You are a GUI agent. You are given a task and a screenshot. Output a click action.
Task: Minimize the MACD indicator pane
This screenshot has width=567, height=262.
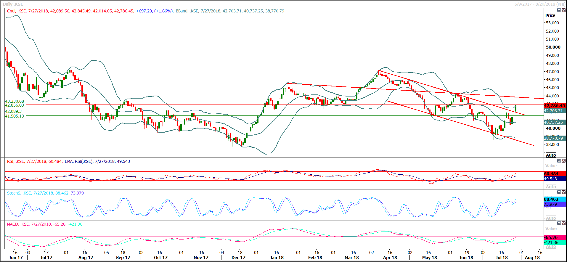(559, 224)
